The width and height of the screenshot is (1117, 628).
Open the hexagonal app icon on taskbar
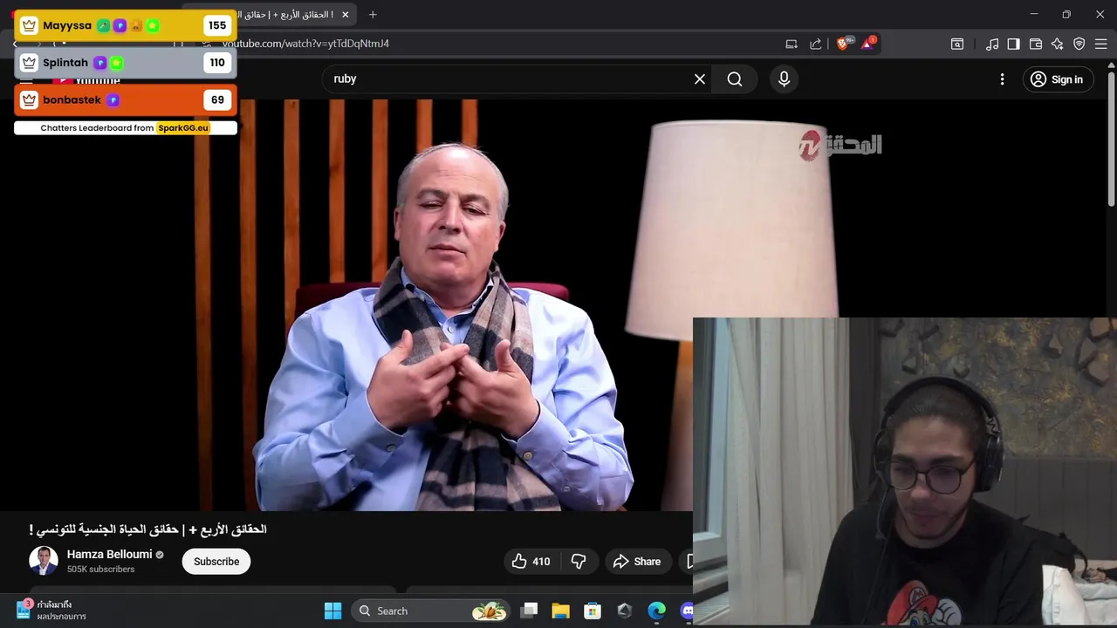pos(624,611)
